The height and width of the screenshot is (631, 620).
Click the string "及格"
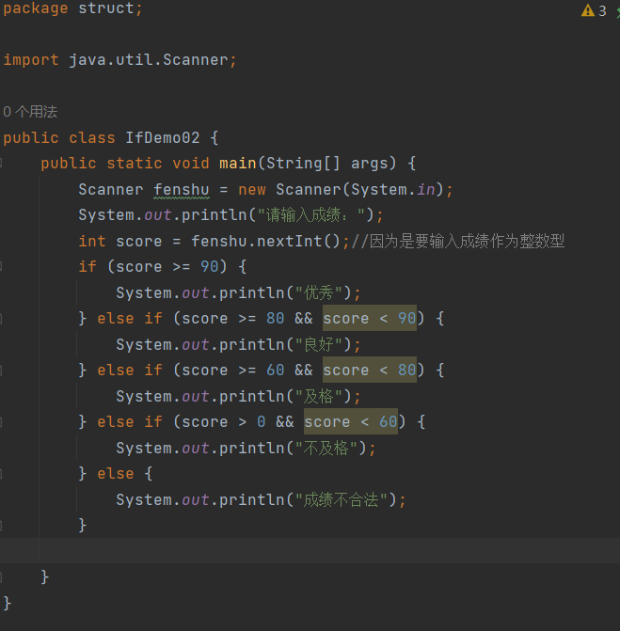click(x=318, y=397)
